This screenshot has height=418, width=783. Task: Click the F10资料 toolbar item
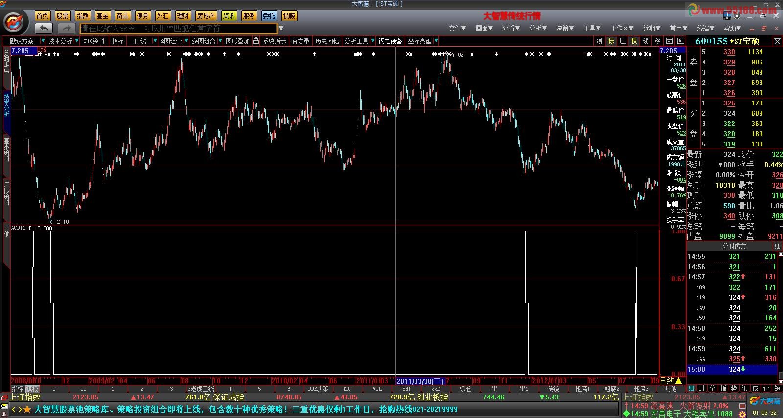[x=94, y=41]
